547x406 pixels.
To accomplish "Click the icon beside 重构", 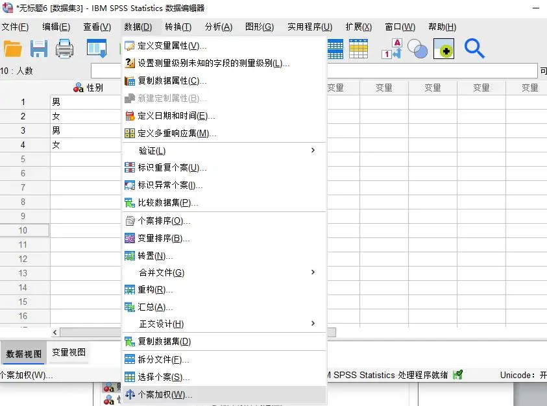I will coord(130,289).
